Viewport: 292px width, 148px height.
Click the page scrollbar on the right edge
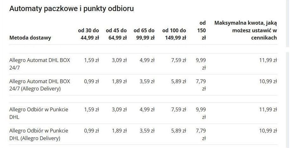(289, 74)
